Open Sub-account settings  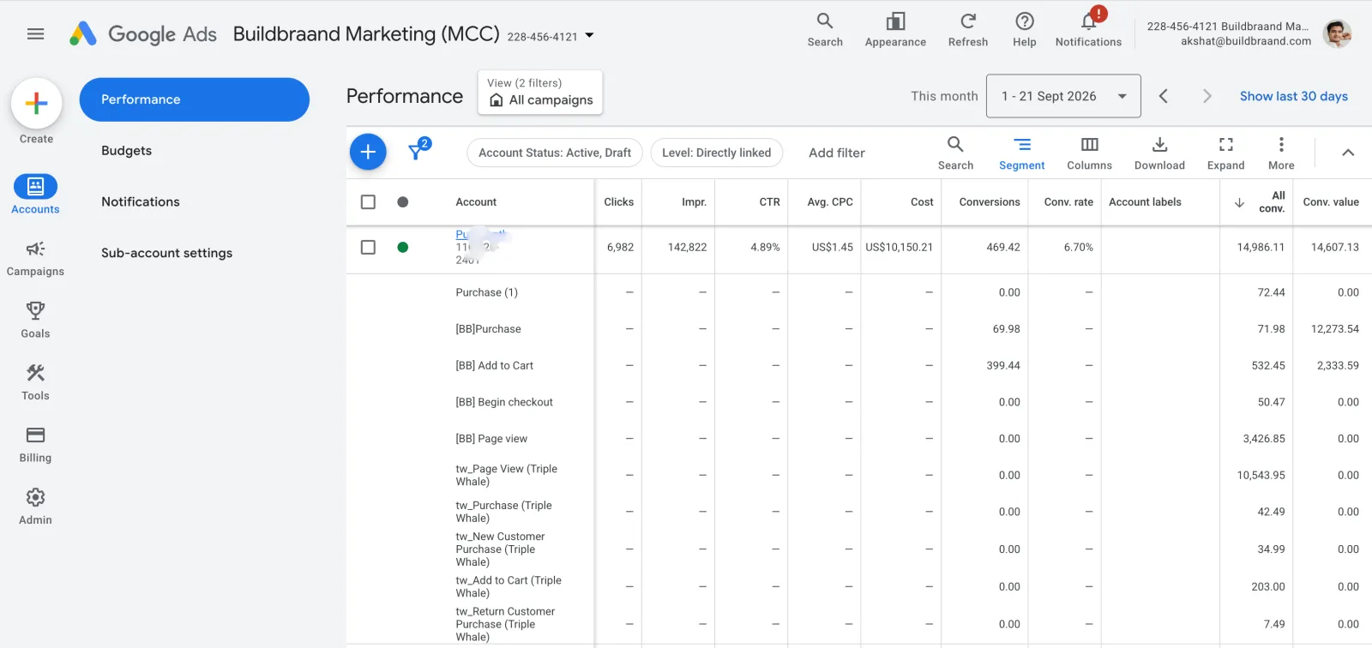[167, 254]
